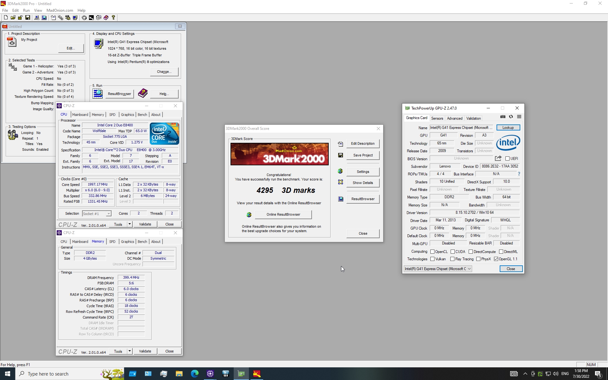Screen dimensions: 608x380
Task: Click the purple help book icon beside Help button
Action: [x=143, y=93]
